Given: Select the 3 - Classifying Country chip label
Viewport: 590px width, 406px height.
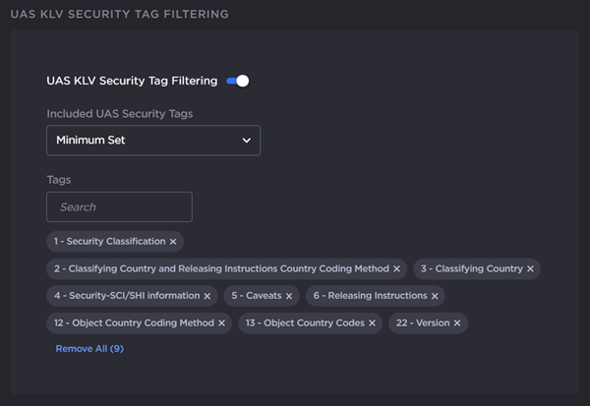Looking at the screenshot, I should tap(471, 268).
